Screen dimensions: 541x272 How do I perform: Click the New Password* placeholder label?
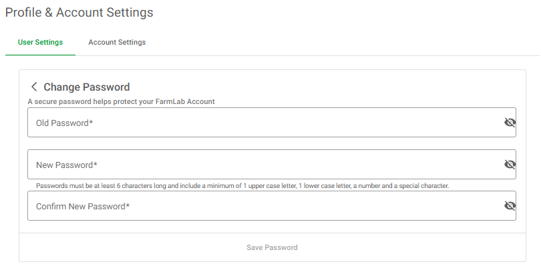tap(67, 165)
